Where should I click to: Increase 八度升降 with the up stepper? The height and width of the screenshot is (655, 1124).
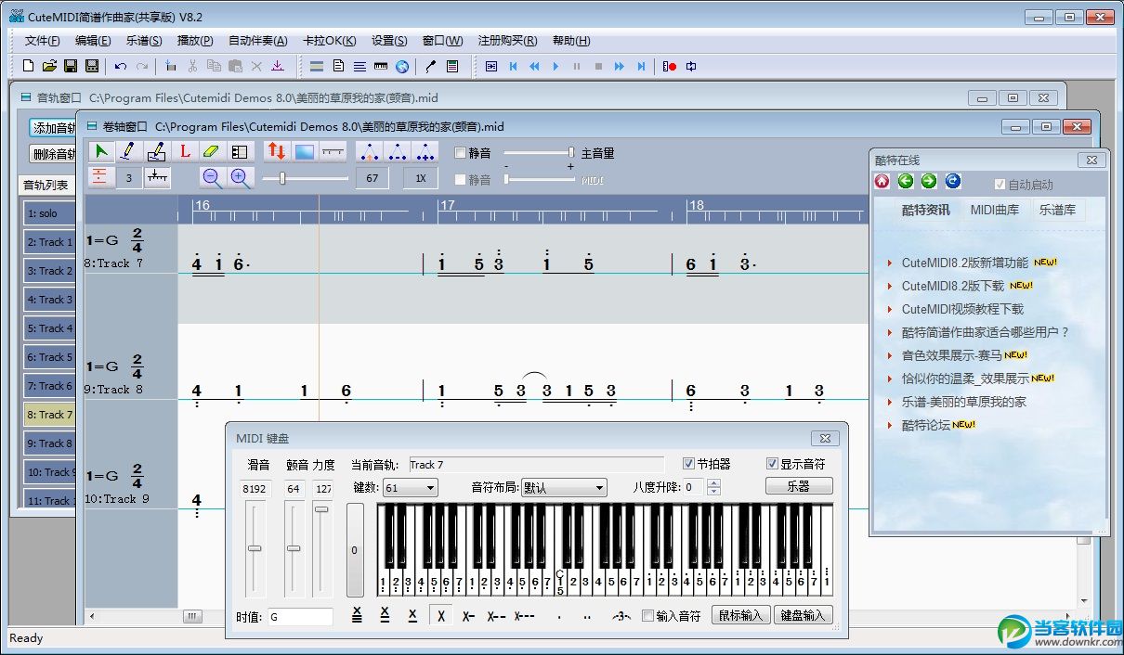713,482
